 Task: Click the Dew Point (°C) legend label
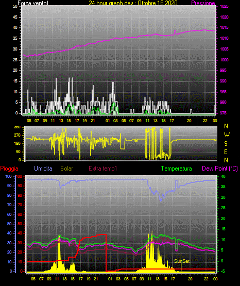pyautogui.click(x=220, y=169)
